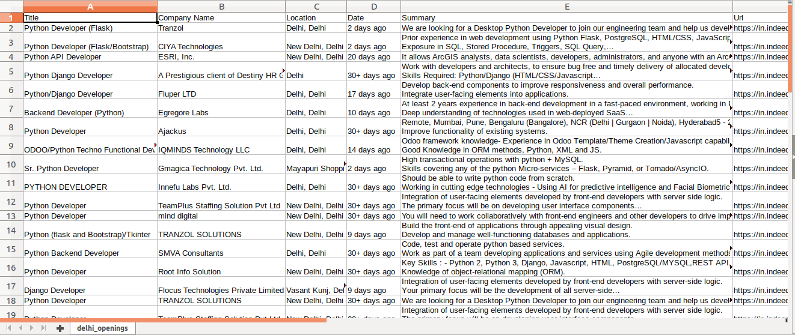
Task: Select the "Egregore Labs" cell
Action: pos(221,108)
